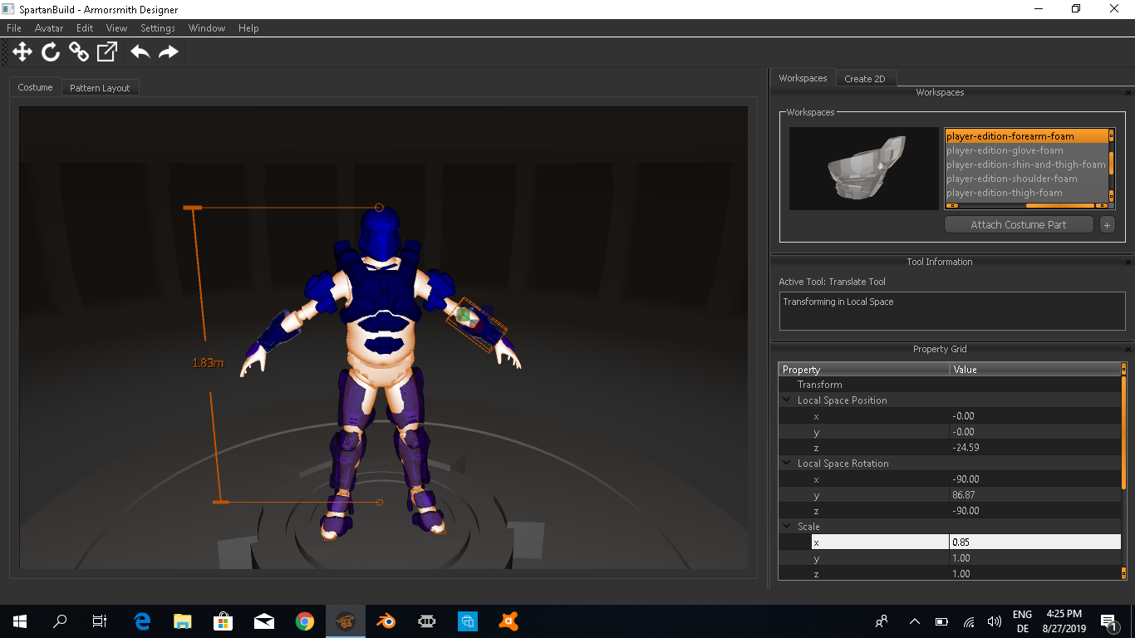The height and width of the screenshot is (638, 1135).
Task: Click the Transforming in Local Space text box
Action: (x=952, y=311)
